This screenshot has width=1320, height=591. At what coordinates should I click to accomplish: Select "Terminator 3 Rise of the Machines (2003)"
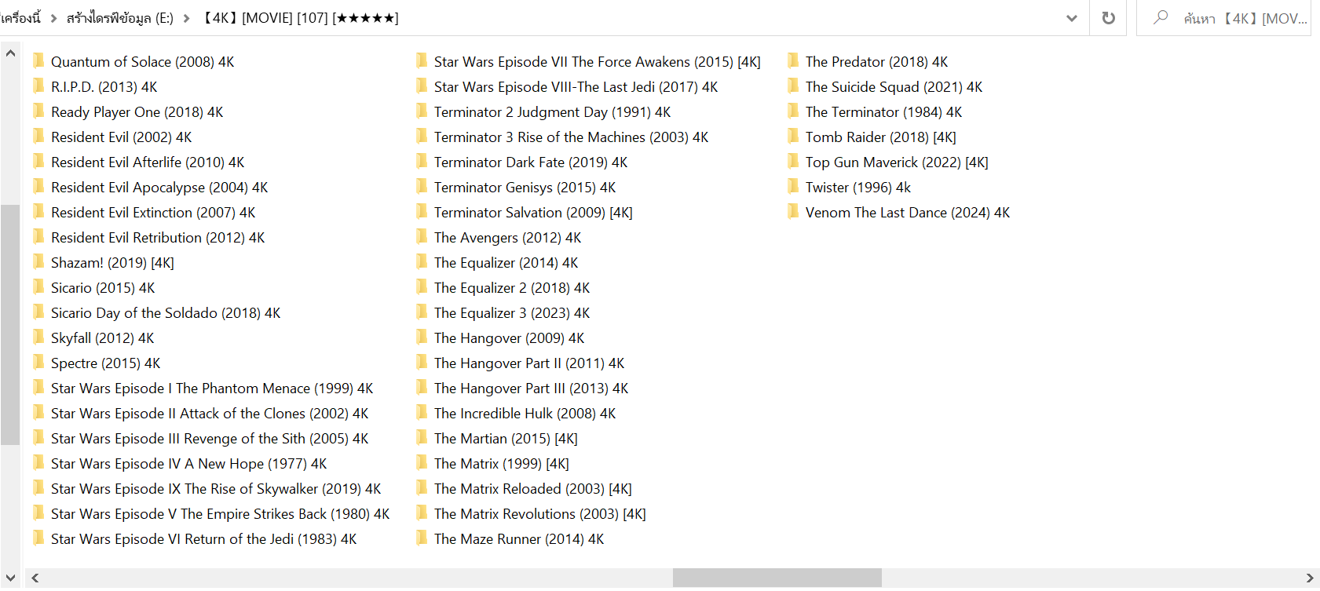[x=572, y=137]
